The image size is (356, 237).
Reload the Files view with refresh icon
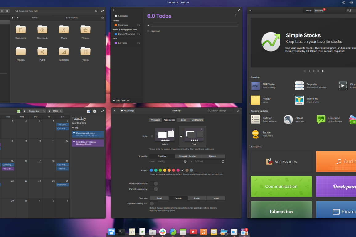(96, 11)
